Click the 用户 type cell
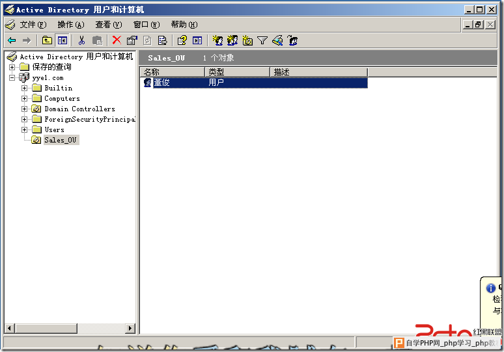Viewport: 504px width, 352px height. click(216, 83)
